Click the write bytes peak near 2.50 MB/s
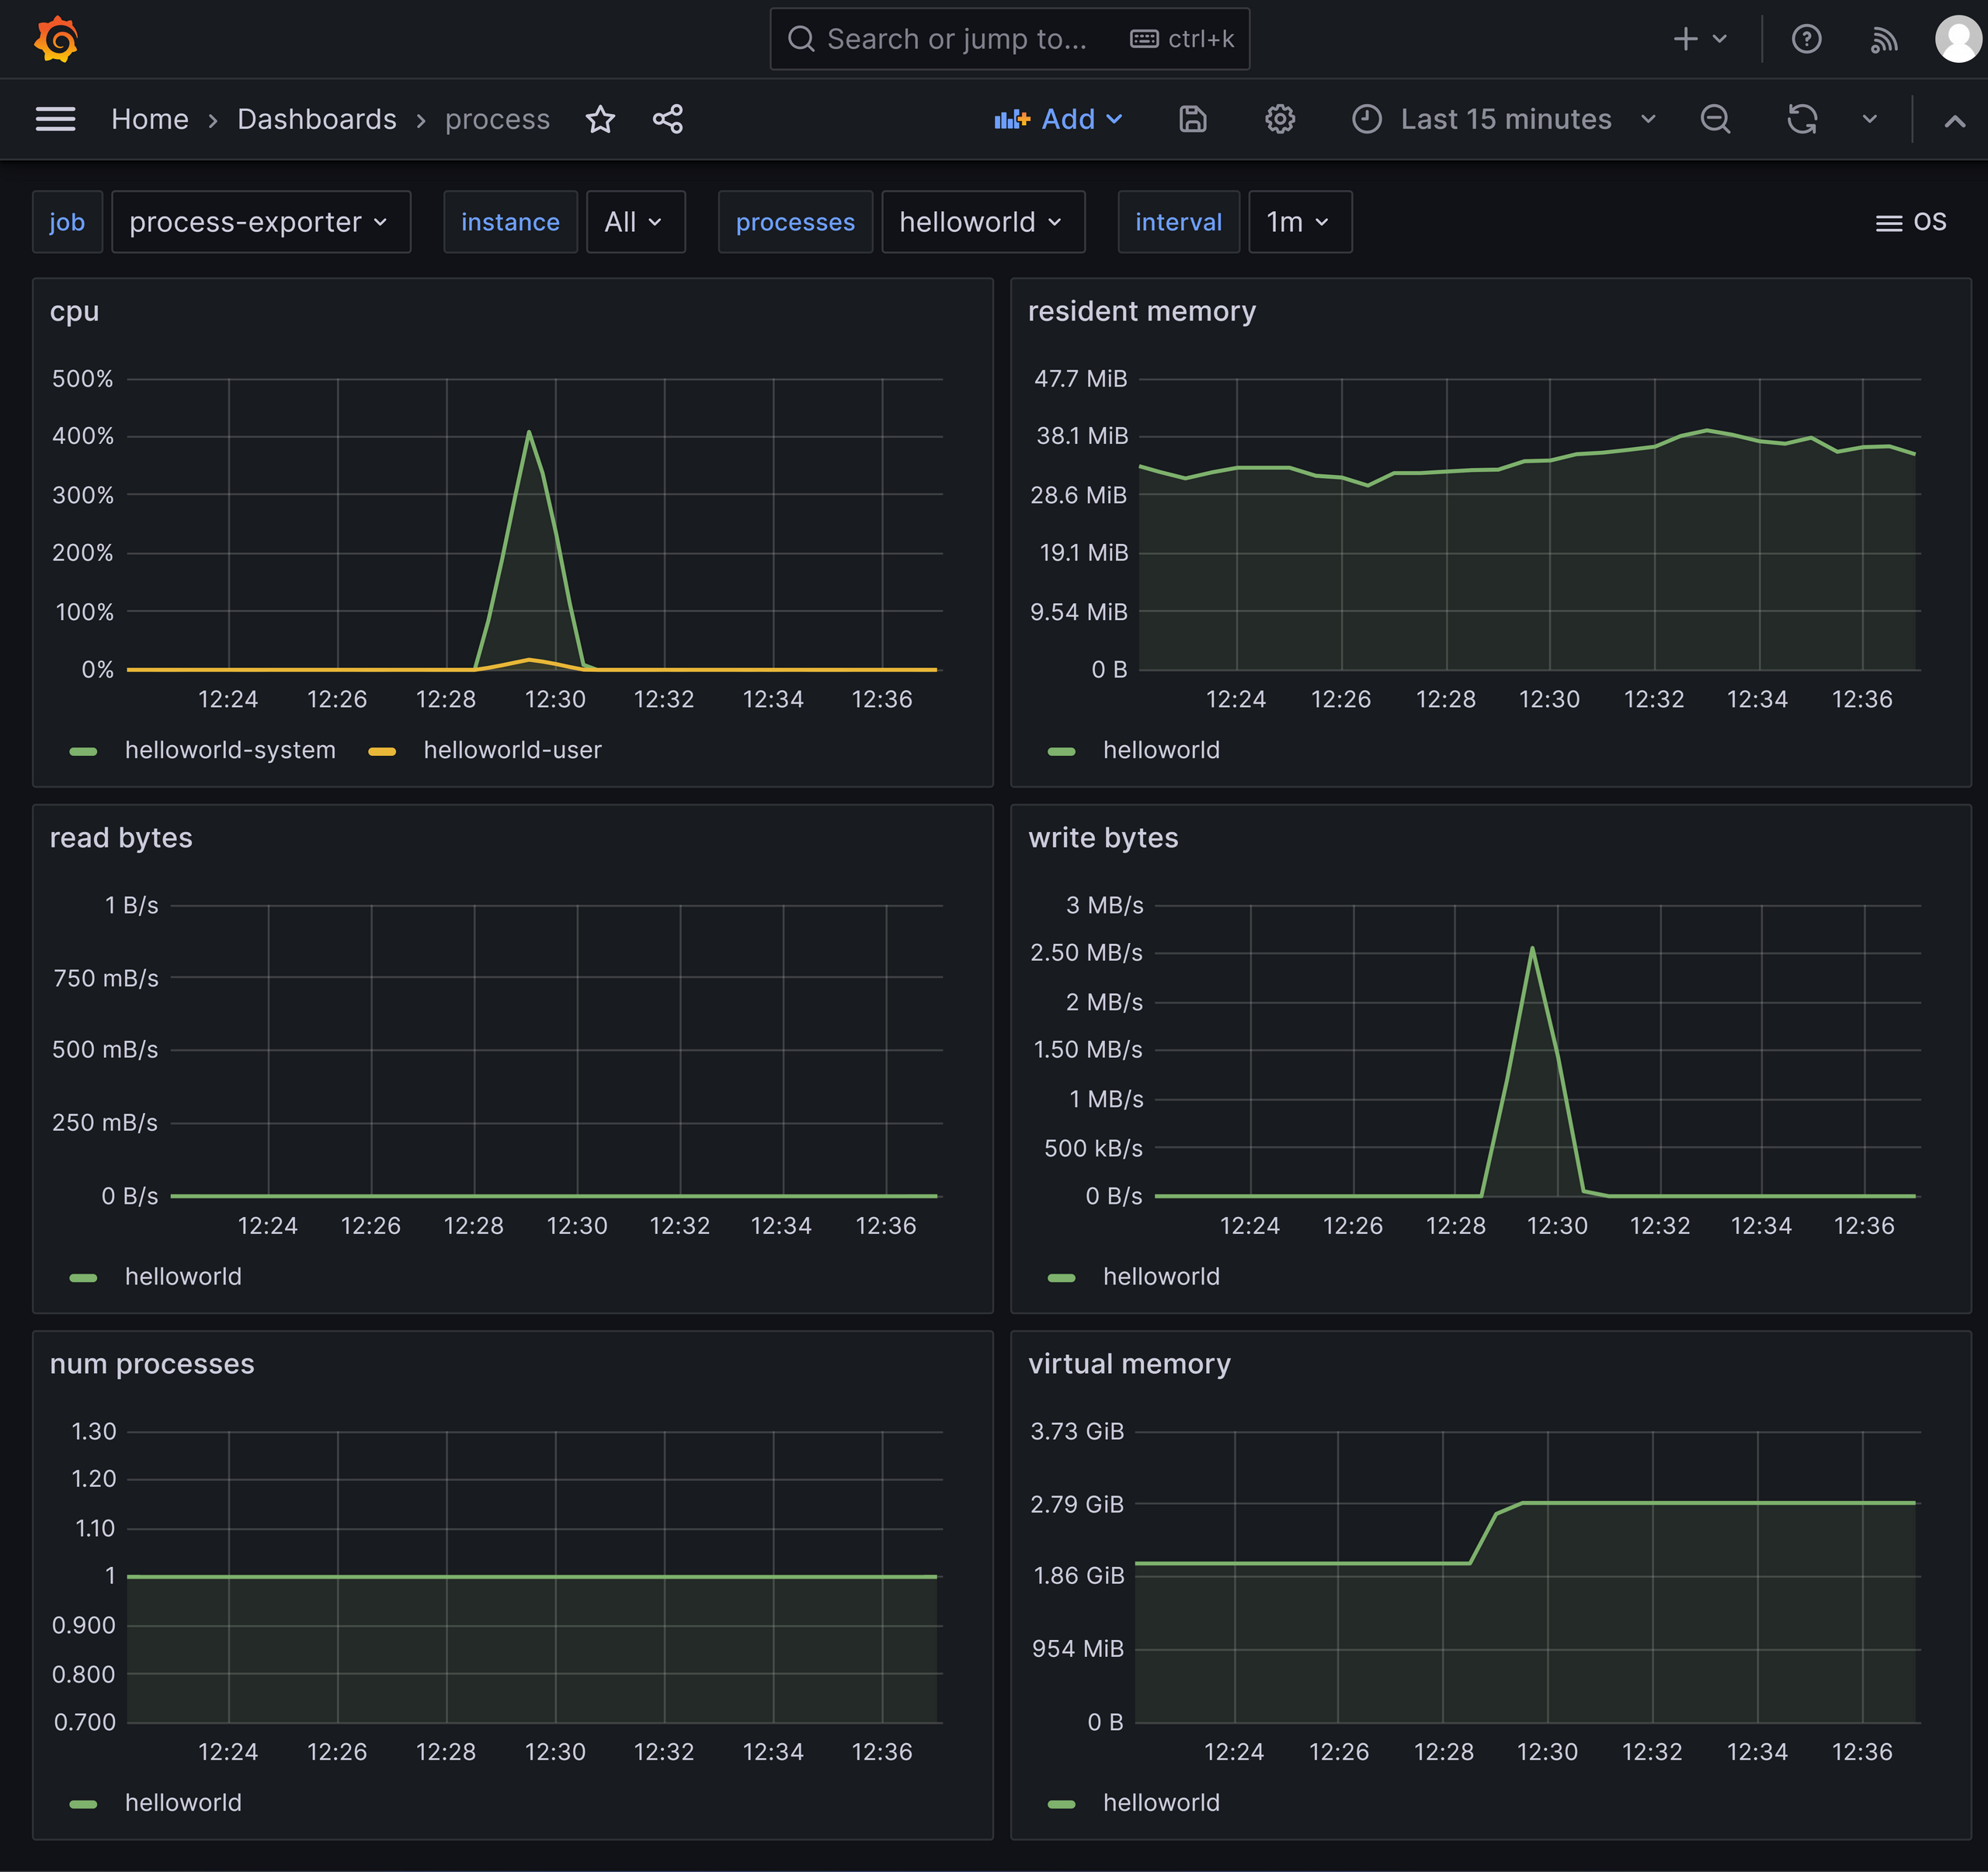The image size is (1988, 1872). point(1532,948)
